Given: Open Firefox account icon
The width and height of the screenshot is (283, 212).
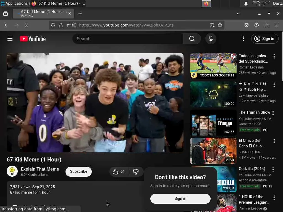Looking at the screenshot, I should coord(256,25).
